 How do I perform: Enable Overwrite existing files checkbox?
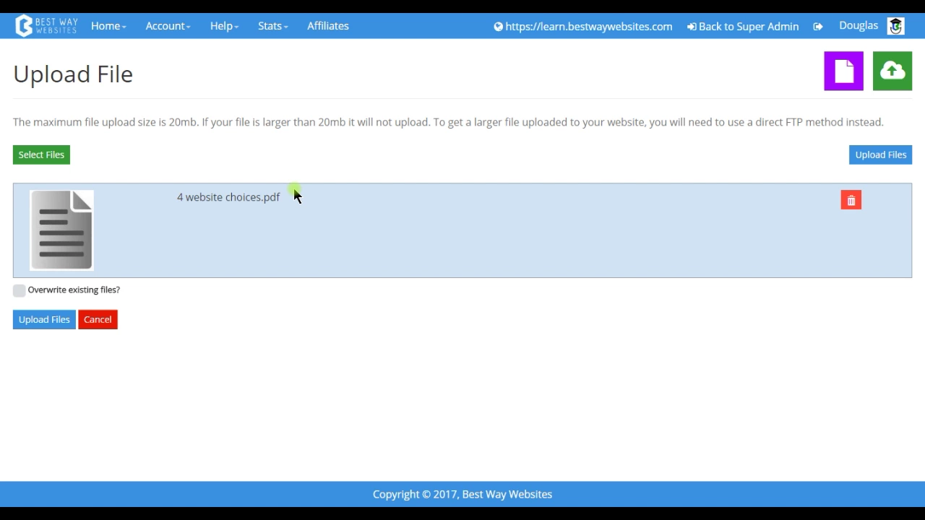(x=20, y=290)
